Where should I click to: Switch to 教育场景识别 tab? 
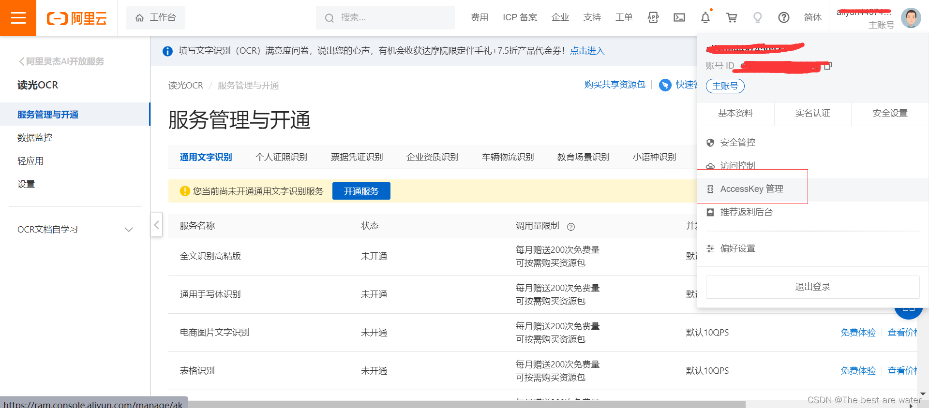pos(583,157)
